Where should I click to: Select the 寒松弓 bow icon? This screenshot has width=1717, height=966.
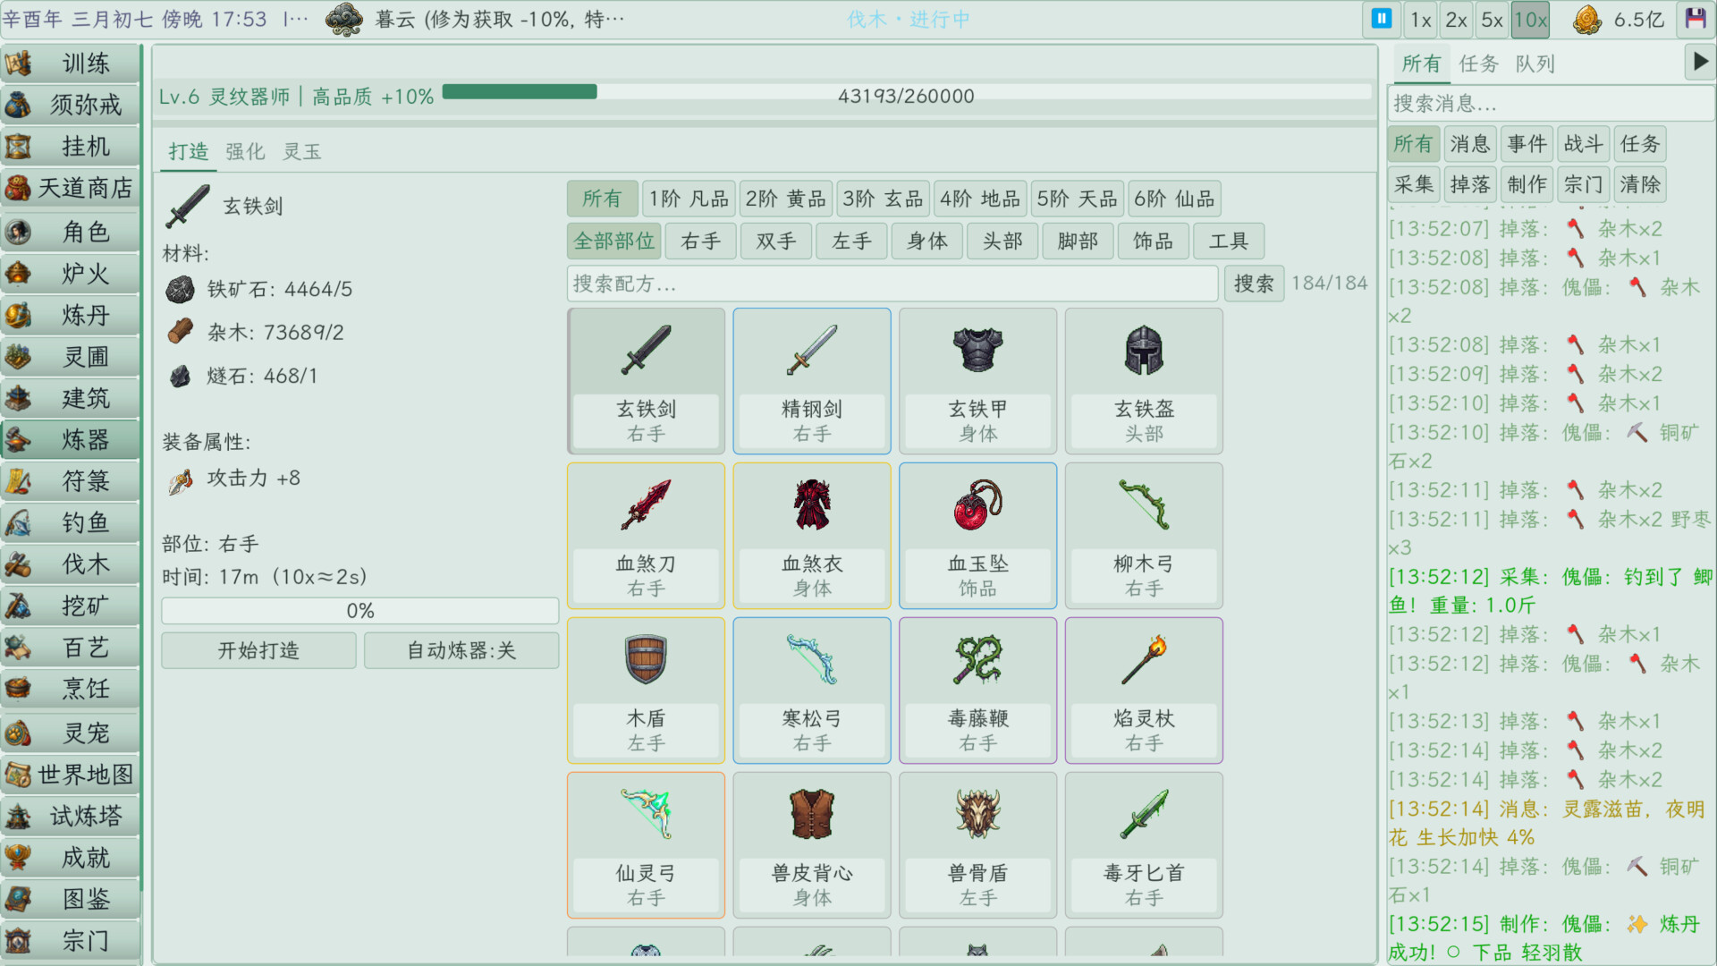point(812,660)
